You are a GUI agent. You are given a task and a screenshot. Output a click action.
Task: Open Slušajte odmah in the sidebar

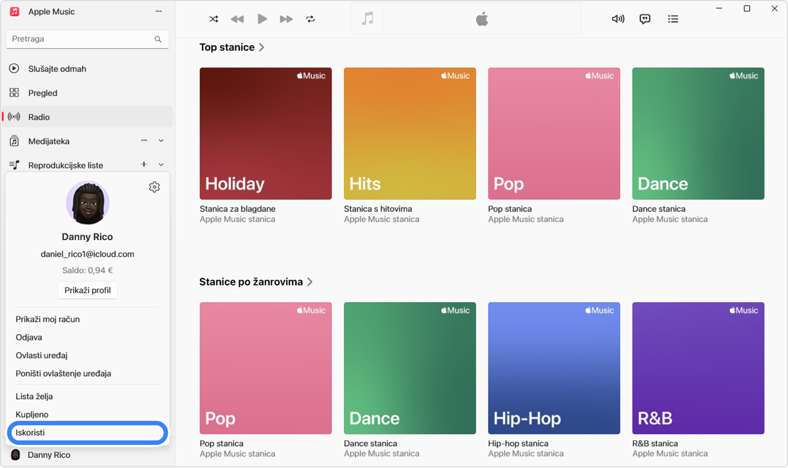coord(87,69)
